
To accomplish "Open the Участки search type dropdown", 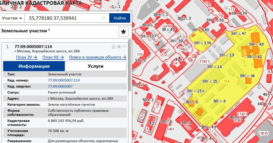I will tap(12, 18).
